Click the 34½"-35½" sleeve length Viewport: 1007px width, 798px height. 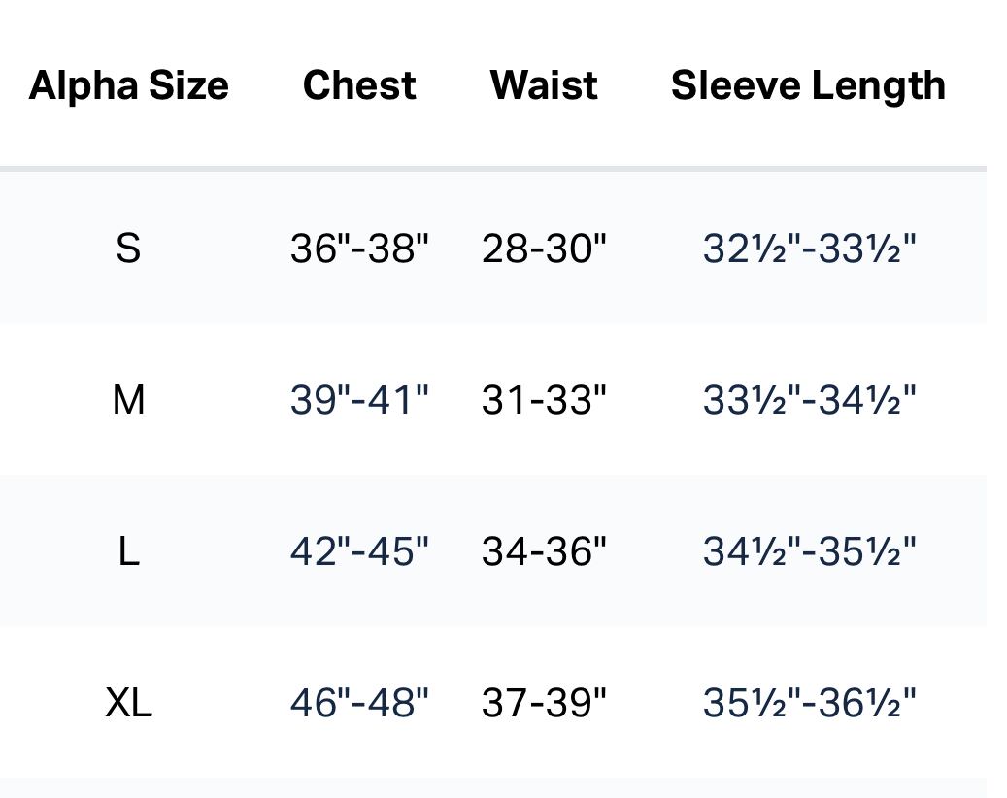(809, 551)
